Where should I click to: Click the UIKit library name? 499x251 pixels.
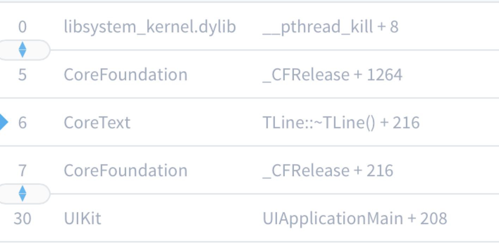tap(82, 219)
